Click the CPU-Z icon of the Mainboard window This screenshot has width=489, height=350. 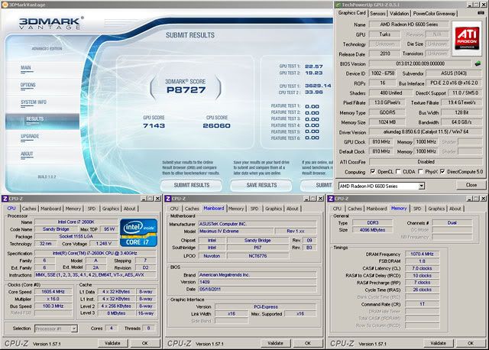click(x=168, y=199)
